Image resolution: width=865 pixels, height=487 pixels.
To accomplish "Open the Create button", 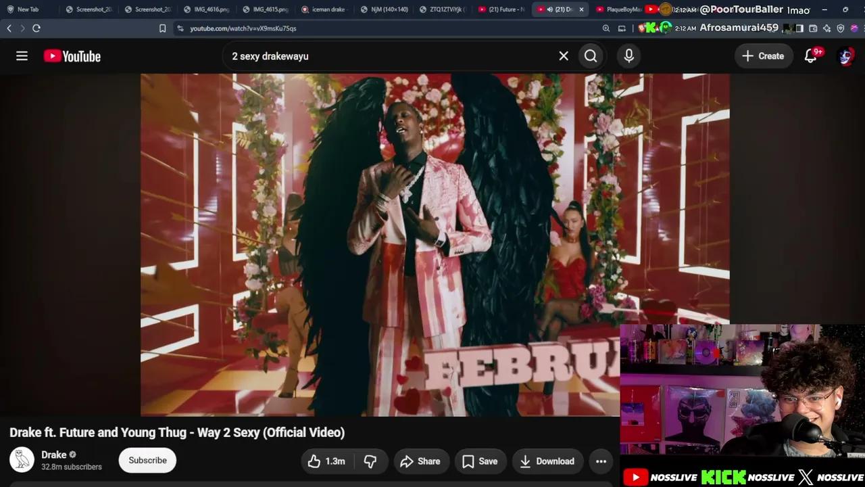I will [x=763, y=56].
